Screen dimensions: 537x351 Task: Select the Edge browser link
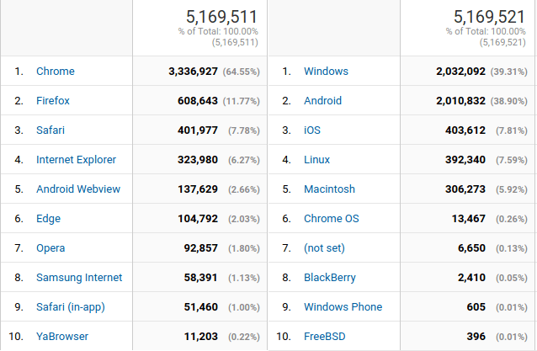[48, 219]
